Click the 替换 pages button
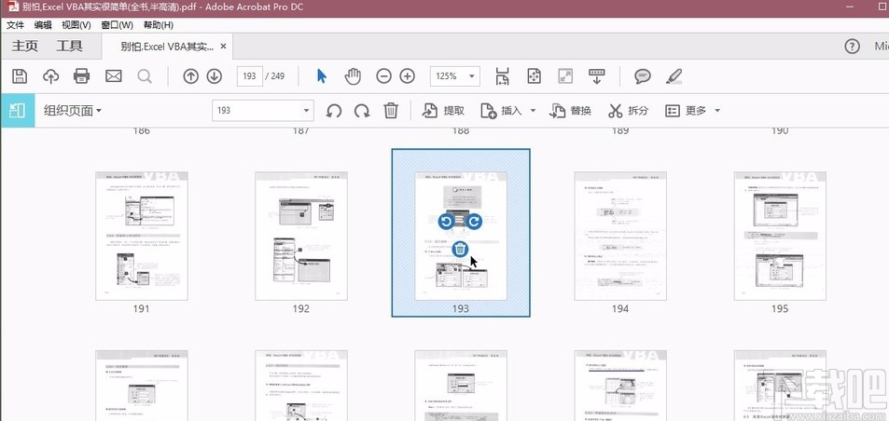The image size is (889, 421). point(570,110)
